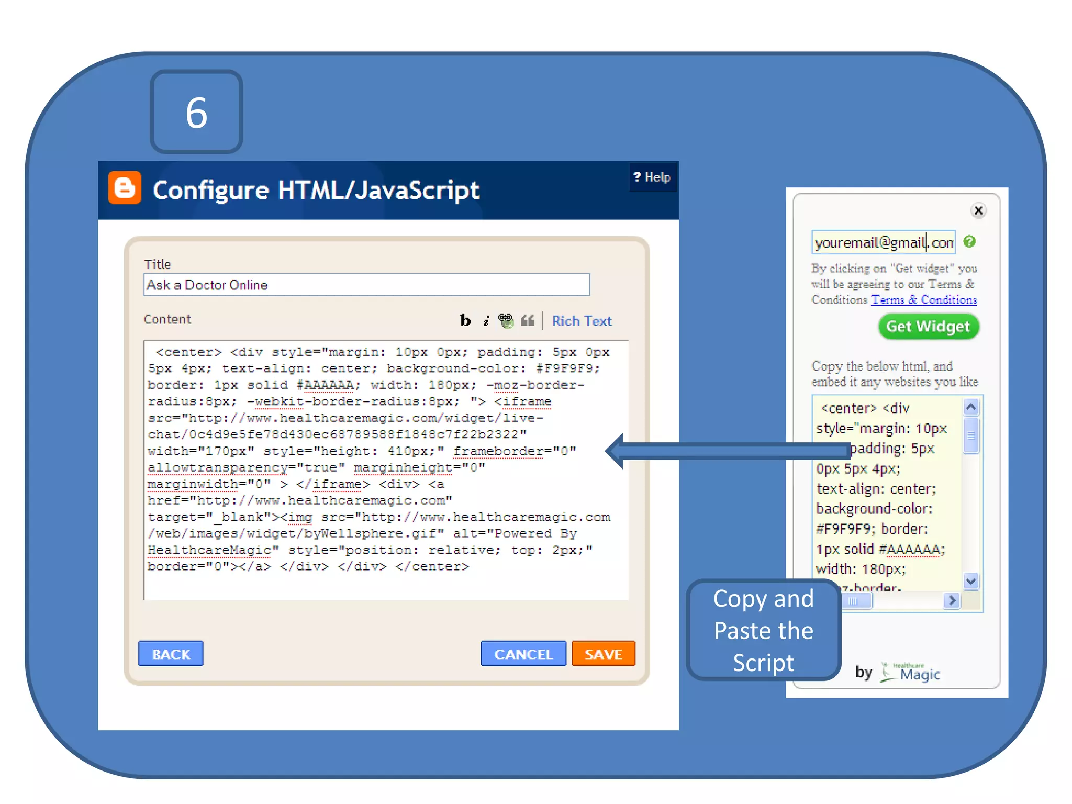Image resolution: width=1072 pixels, height=804 pixels.
Task: Click the 'Copy the below html' instruction text
Action: (x=895, y=374)
